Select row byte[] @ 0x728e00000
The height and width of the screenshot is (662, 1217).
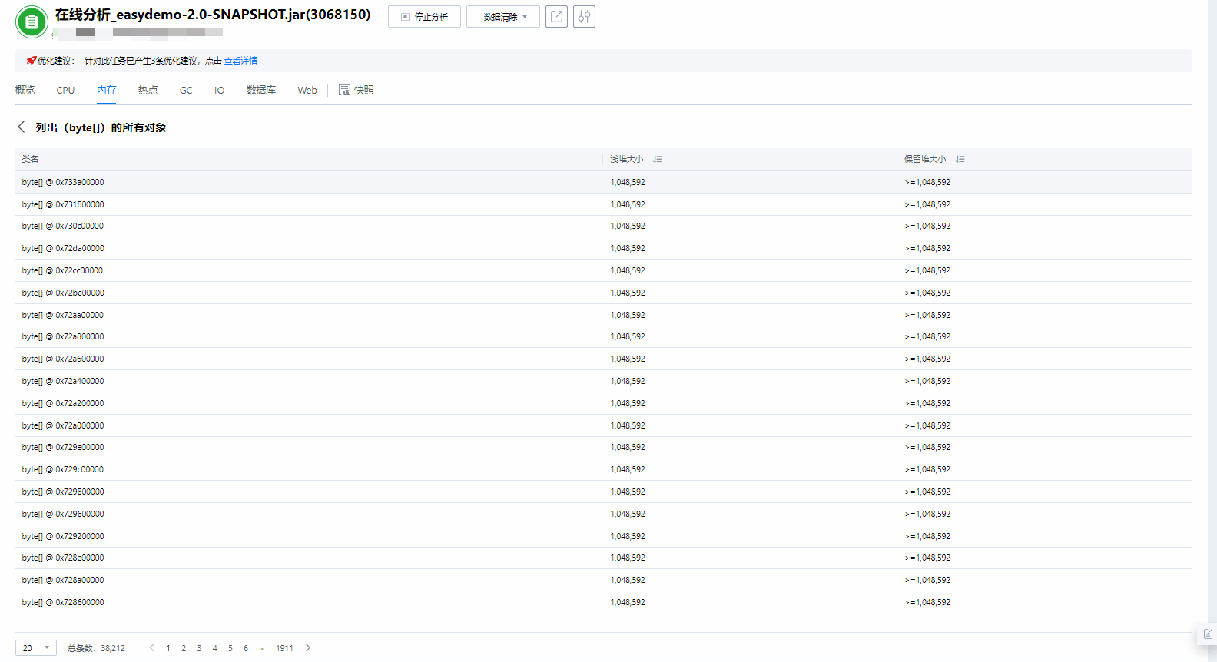pos(603,558)
